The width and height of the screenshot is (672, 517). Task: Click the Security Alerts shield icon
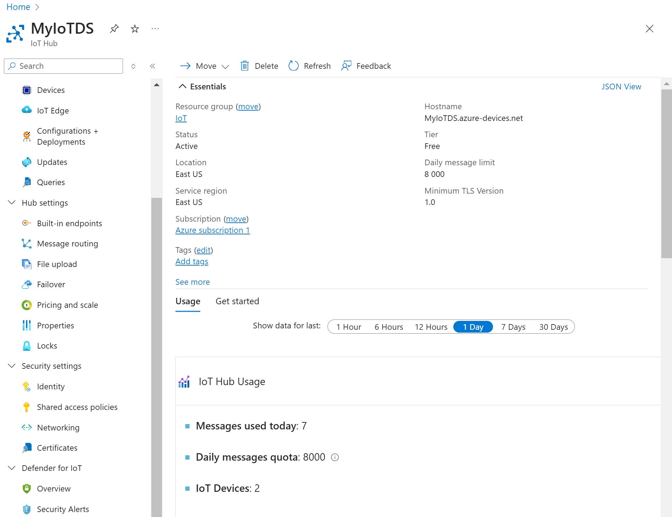pos(27,509)
